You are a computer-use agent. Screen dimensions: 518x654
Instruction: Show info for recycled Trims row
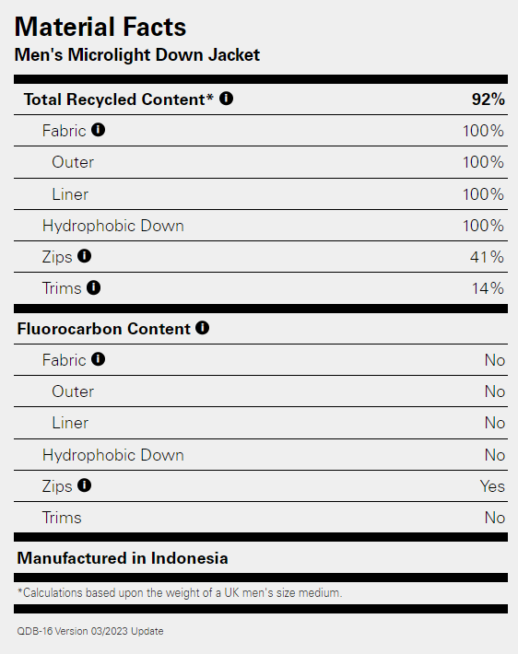point(93,287)
